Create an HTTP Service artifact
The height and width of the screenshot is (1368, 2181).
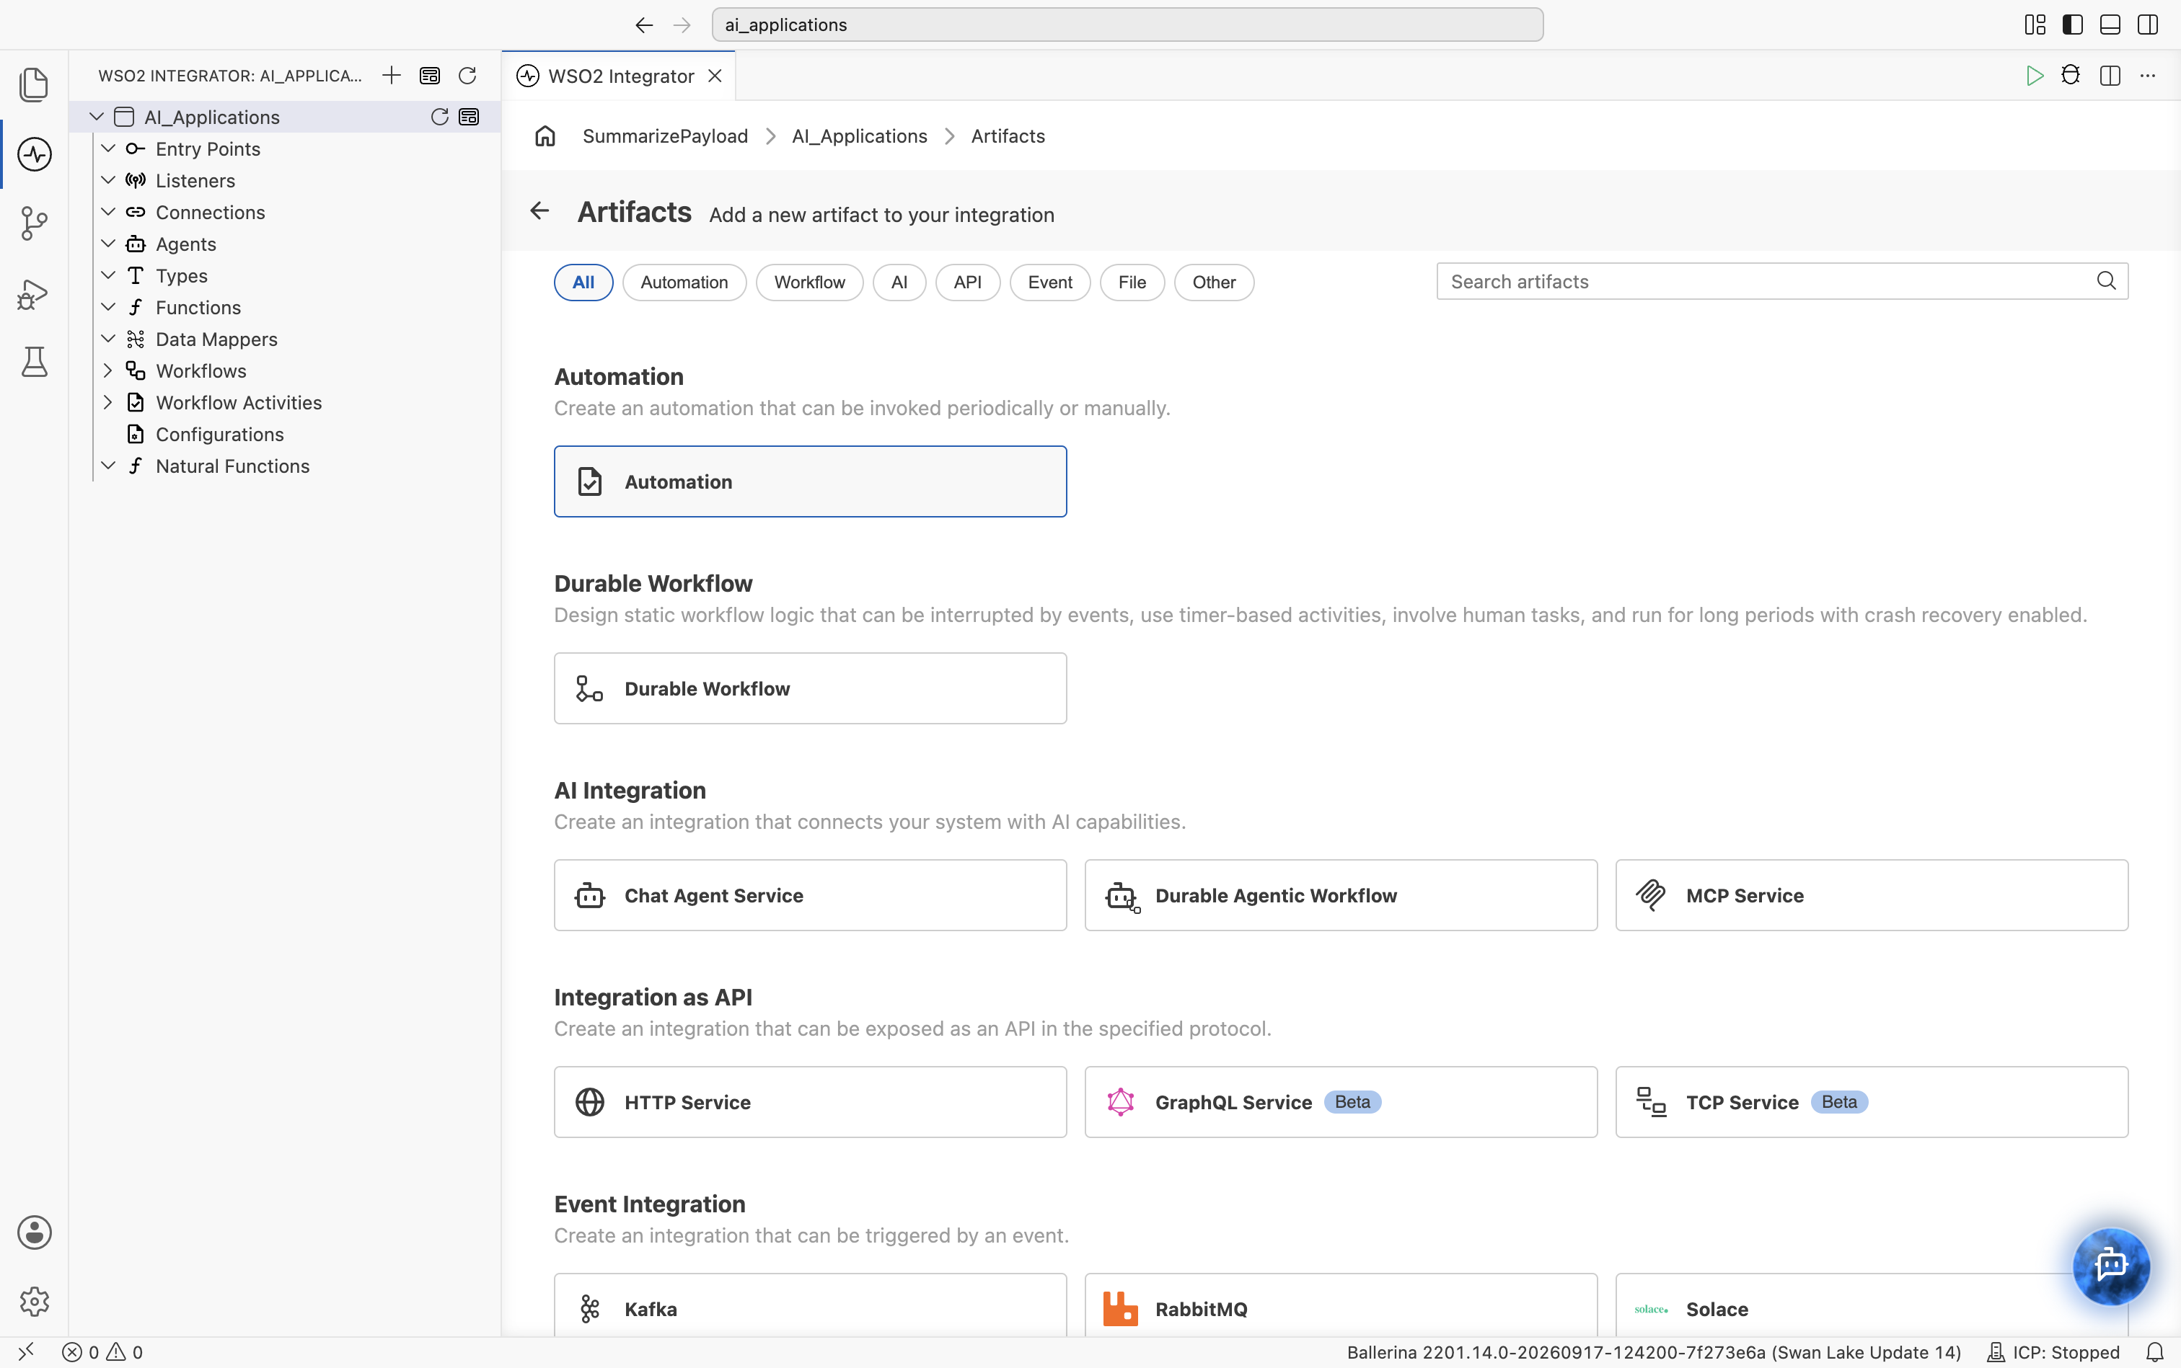pos(809,1101)
